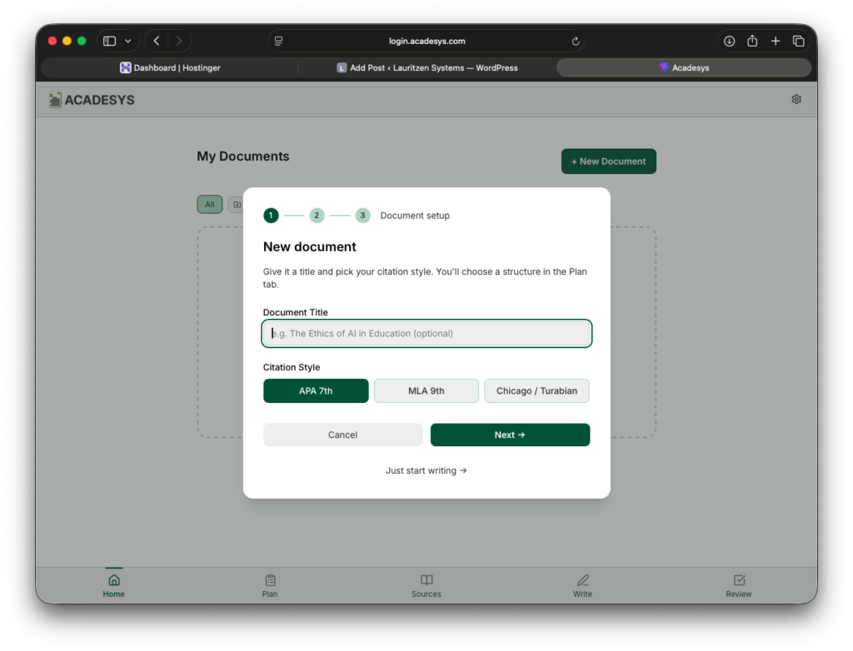The width and height of the screenshot is (853, 651).
Task: Switch to Add Post WordPress tab
Action: tap(427, 67)
